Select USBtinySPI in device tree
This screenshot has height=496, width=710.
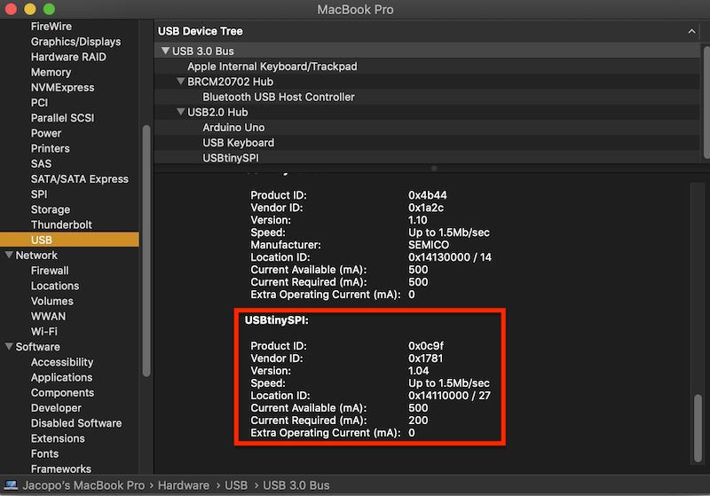coord(428,157)
